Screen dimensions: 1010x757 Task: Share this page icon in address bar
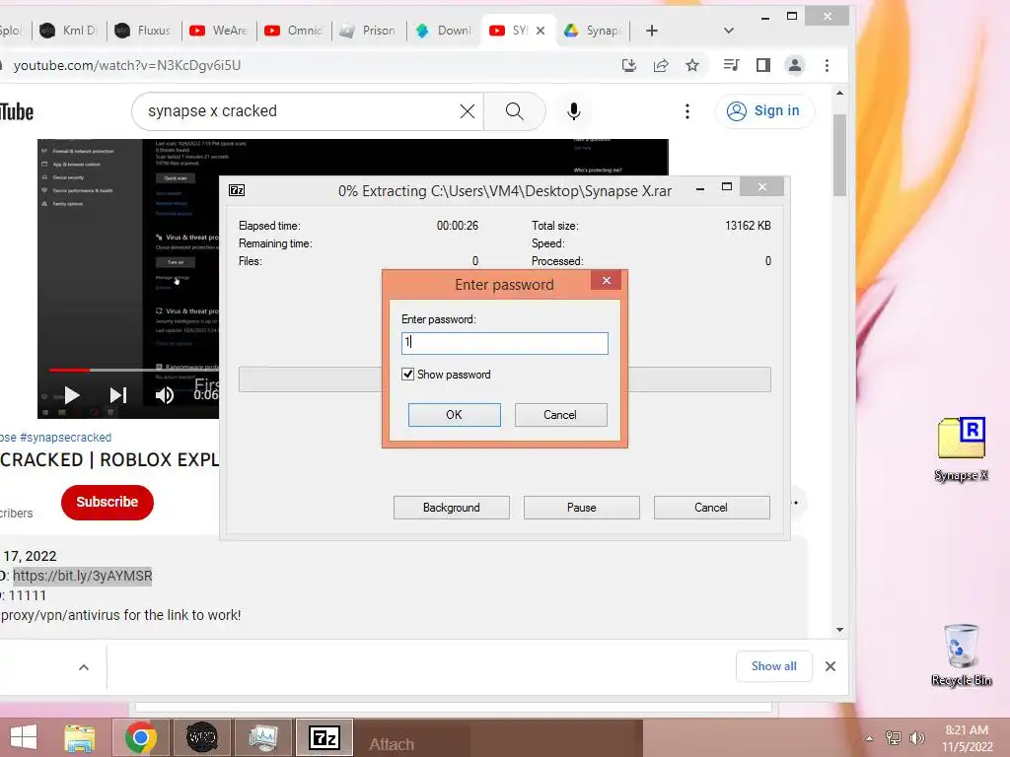(x=661, y=65)
